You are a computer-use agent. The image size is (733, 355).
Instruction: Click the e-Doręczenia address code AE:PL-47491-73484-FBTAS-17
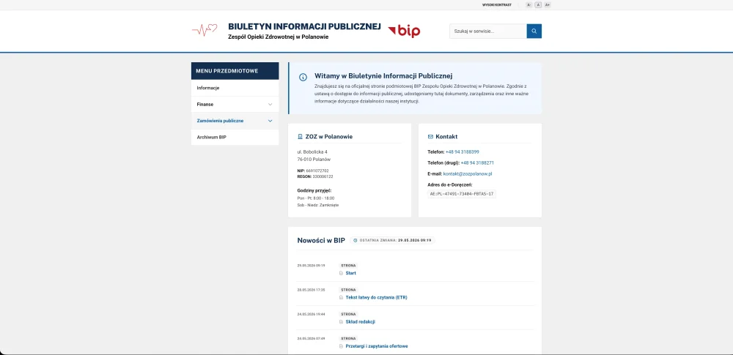pyautogui.click(x=462, y=193)
